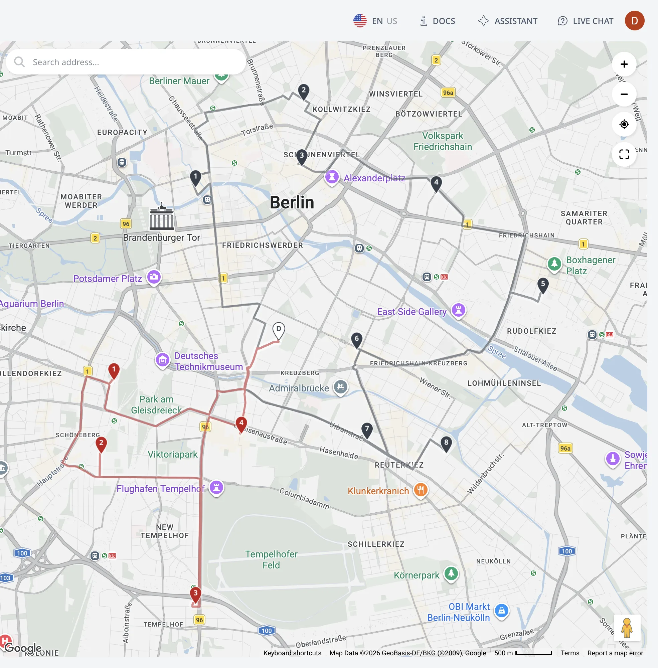Select red route stop marker 2
This screenshot has height=668, width=658.
click(x=101, y=445)
